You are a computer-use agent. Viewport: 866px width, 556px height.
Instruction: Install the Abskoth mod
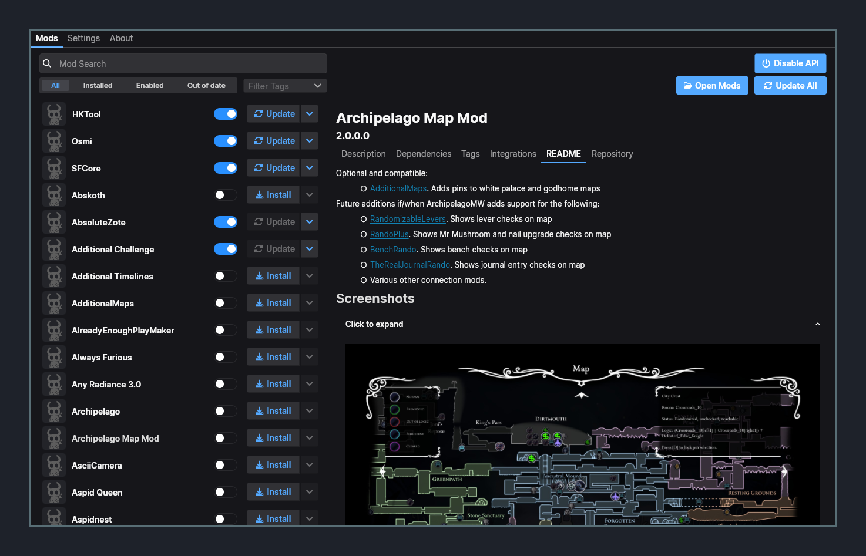pos(274,195)
